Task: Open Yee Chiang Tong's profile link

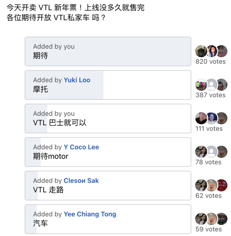Action: (90, 214)
